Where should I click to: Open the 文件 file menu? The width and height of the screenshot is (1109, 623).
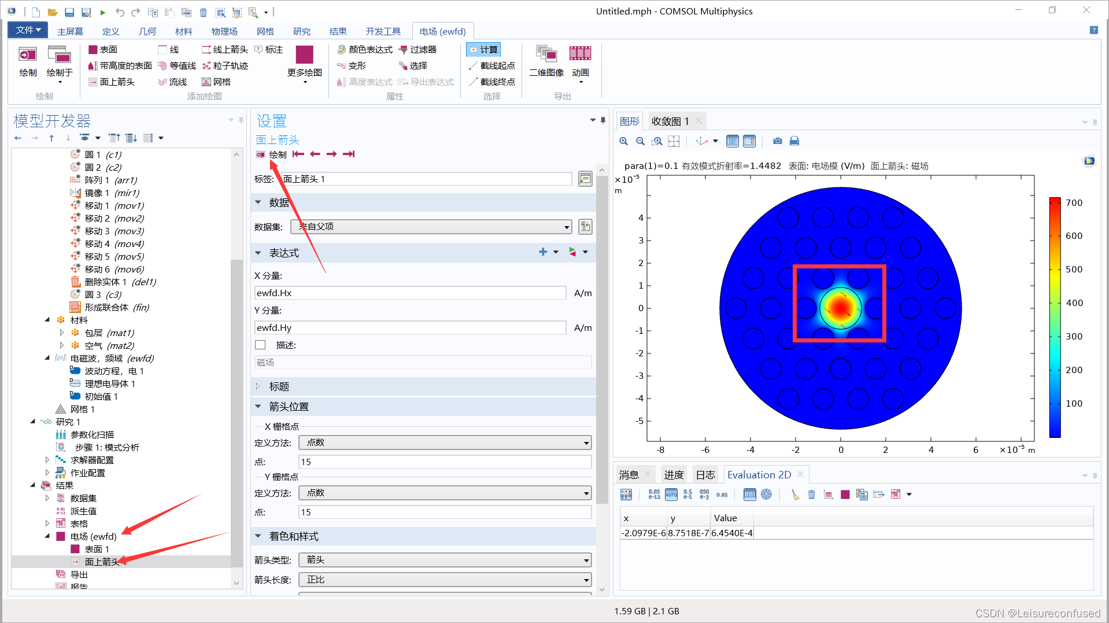(28, 30)
